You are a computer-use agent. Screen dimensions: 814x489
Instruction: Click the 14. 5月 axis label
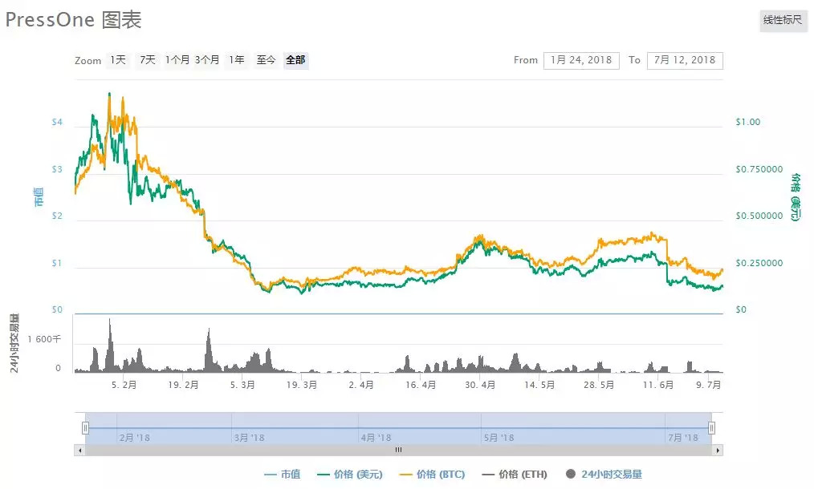click(x=539, y=385)
